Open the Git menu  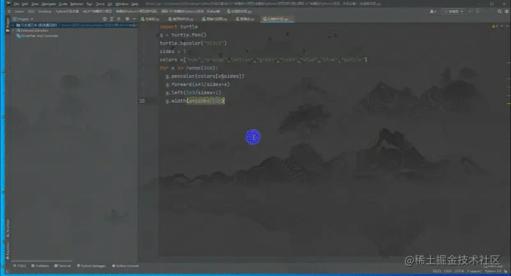[110, 4]
